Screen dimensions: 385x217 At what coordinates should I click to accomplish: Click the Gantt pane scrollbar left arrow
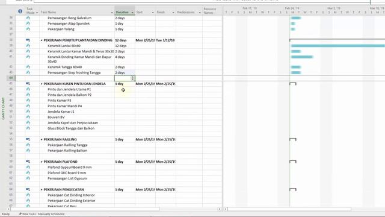226,209
